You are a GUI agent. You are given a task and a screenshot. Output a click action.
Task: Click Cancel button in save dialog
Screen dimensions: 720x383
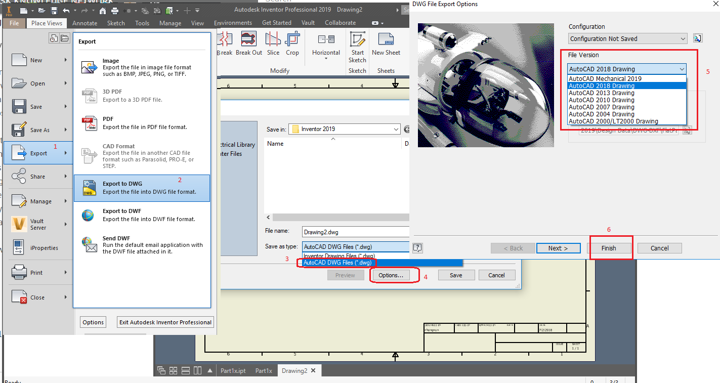click(x=497, y=275)
